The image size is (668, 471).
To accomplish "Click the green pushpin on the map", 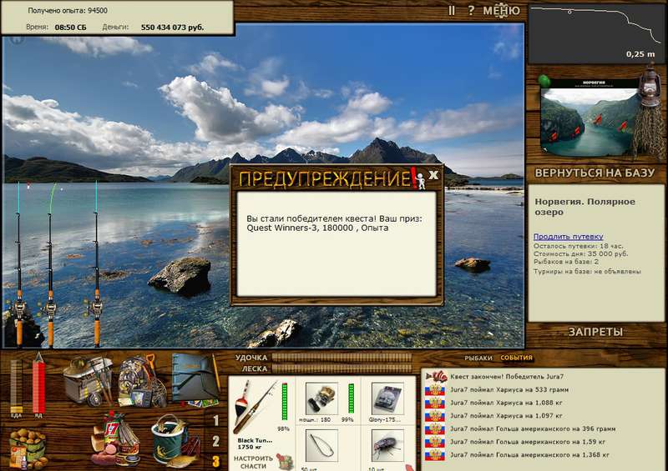I will (x=544, y=81).
